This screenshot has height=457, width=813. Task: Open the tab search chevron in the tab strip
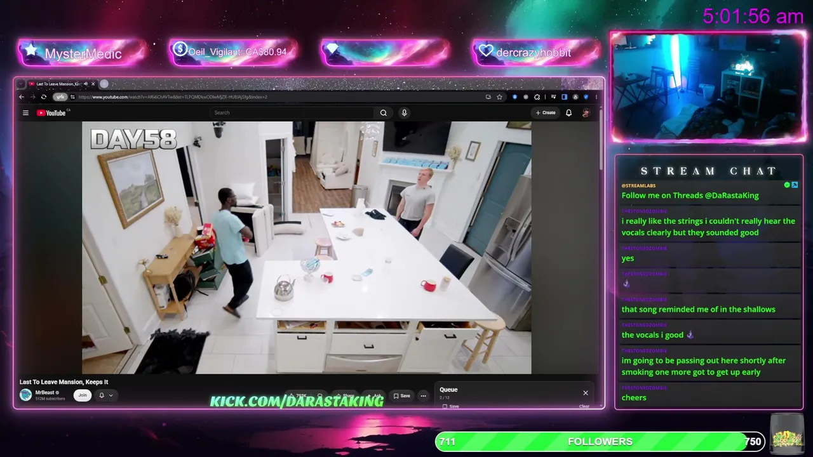pyautogui.click(x=21, y=84)
